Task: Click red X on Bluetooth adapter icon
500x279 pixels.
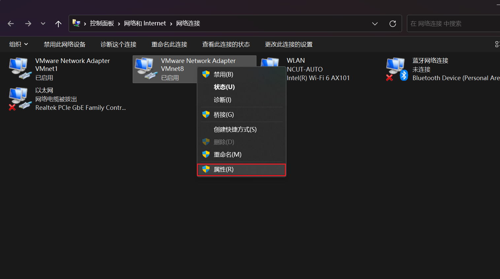Action: 389,77
